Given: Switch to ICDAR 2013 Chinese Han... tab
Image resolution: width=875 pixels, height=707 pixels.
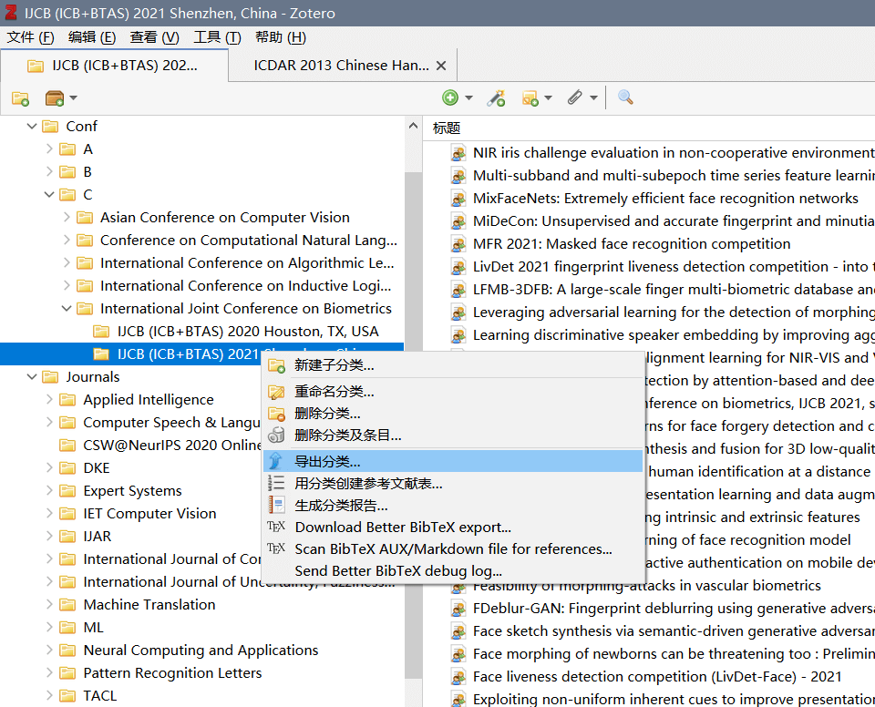Looking at the screenshot, I should pos(341,66).
